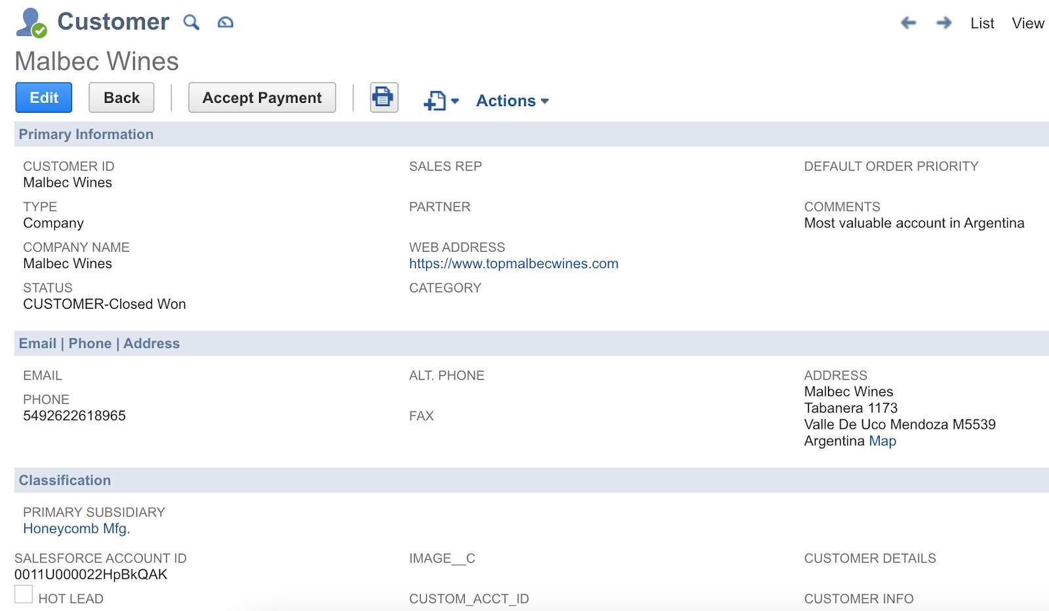Select phone number 5492622618965
1049x611 pixels.
coord(74,416)
